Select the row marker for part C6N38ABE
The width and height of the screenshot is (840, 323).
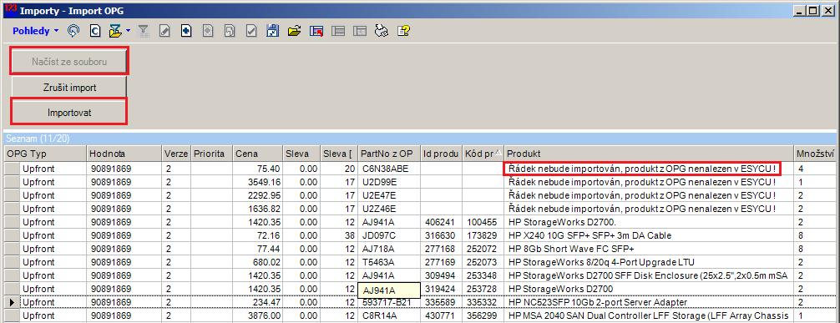(12, 169)
